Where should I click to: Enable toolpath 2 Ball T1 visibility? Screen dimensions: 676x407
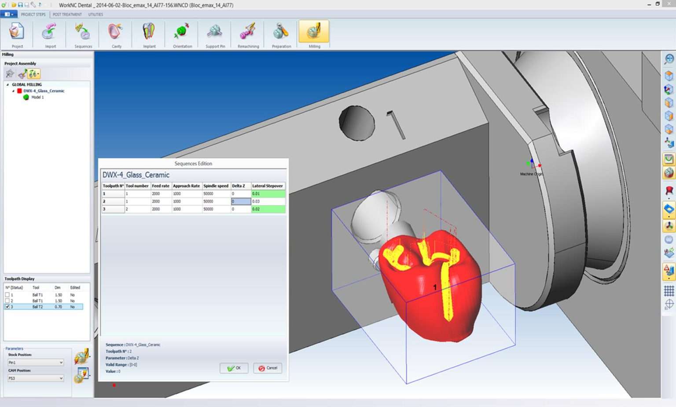click(7, 301)
